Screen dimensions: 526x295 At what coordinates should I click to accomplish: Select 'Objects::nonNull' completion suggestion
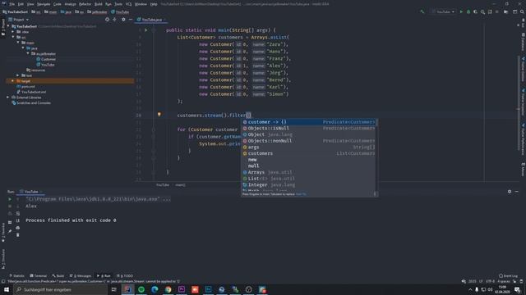tap(309, 141)
